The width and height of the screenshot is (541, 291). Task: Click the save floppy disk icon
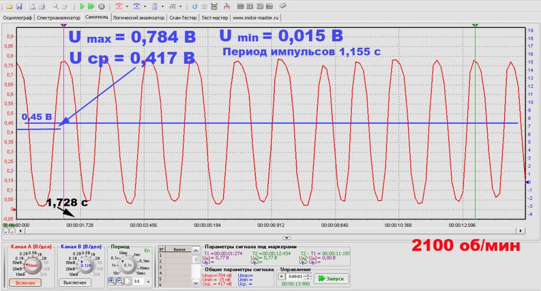click(19, 7)
